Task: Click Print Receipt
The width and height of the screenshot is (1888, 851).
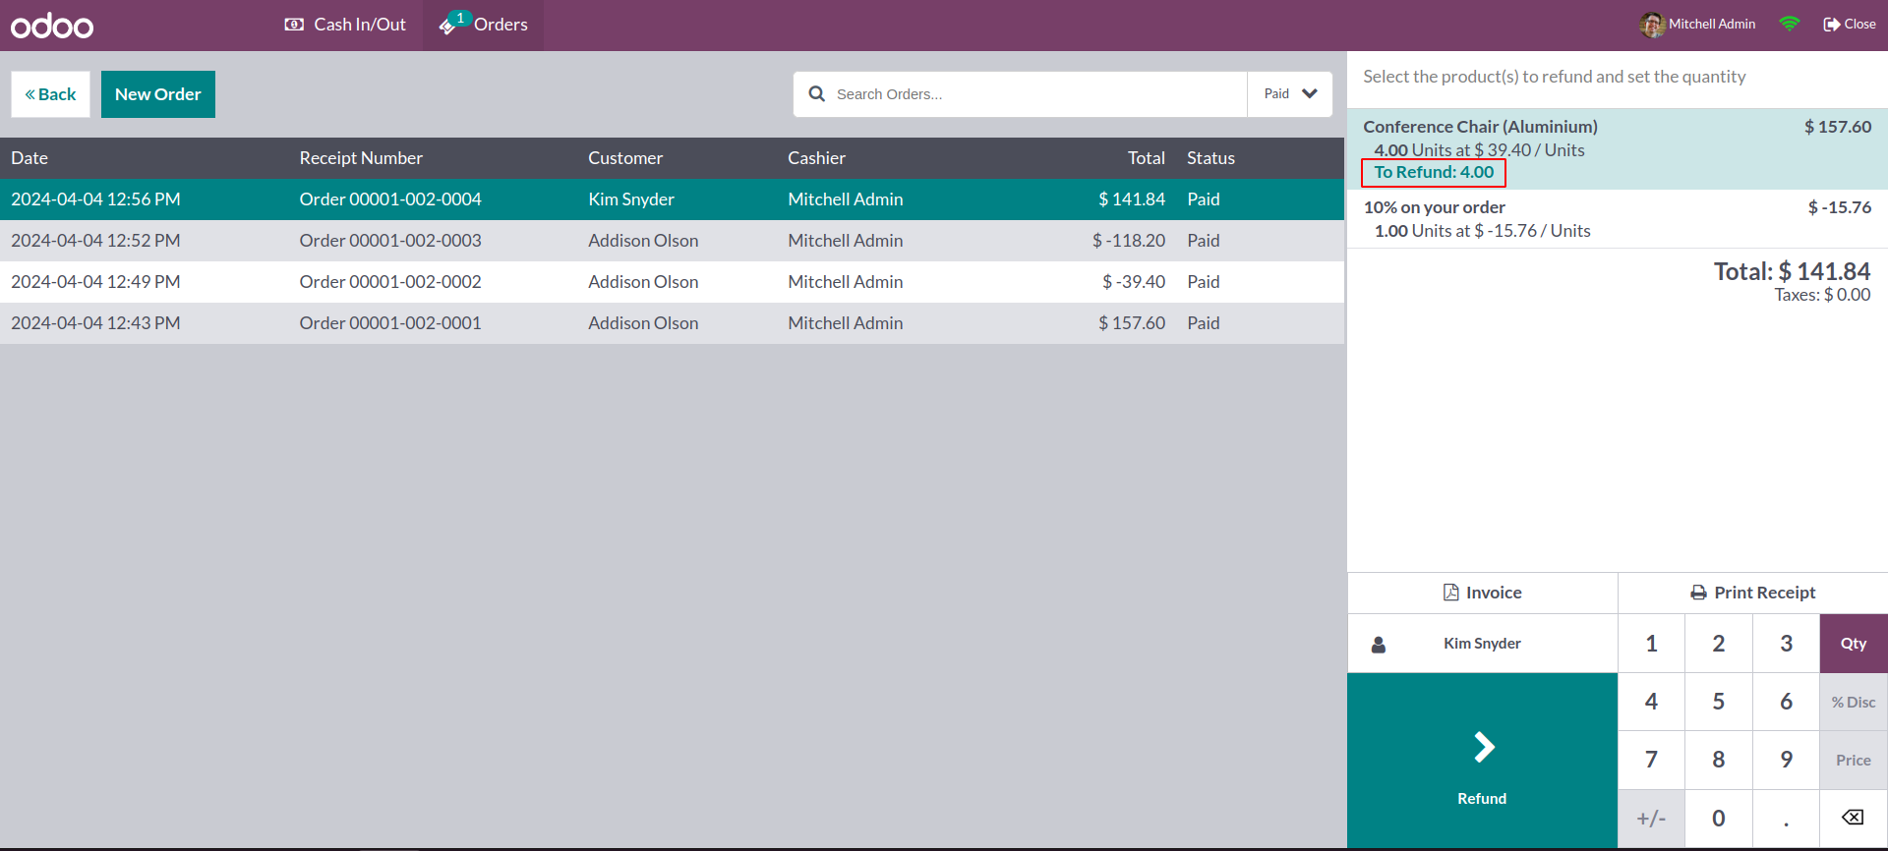Action: click(1753, 593)
